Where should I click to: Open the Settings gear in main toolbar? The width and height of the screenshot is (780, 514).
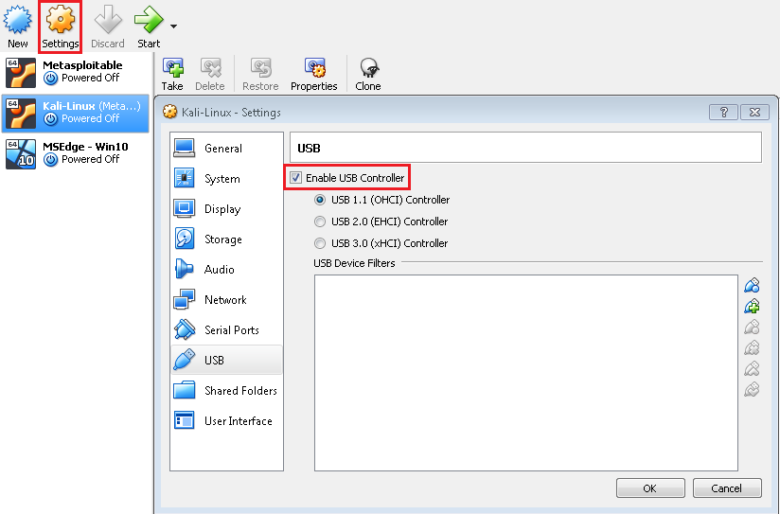click(x=61, y=20)
